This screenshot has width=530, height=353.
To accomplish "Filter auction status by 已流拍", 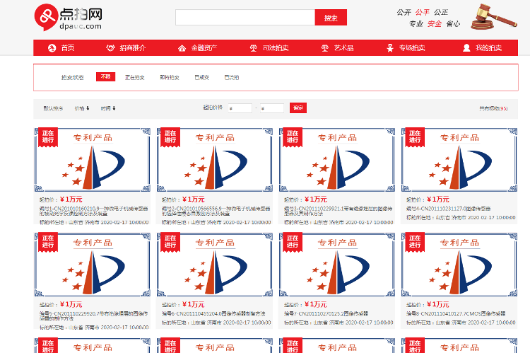I will coord(232,78).
